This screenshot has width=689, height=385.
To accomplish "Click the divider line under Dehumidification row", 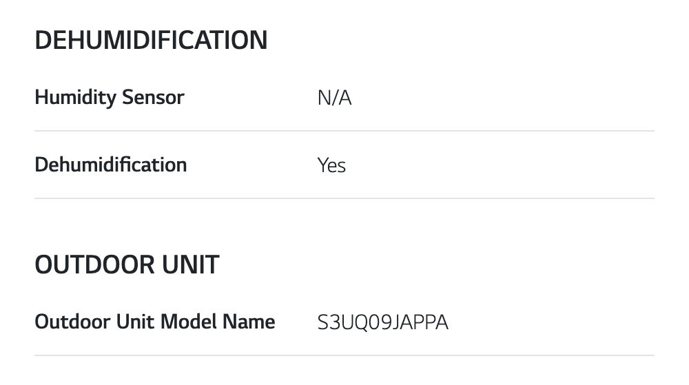I will [x=344, y=198].
